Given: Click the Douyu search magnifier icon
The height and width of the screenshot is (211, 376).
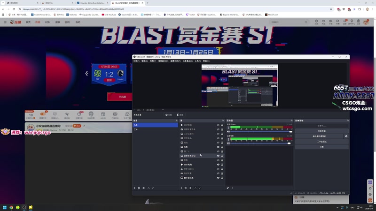Looking at the screenshot, I should coord(306,22).
